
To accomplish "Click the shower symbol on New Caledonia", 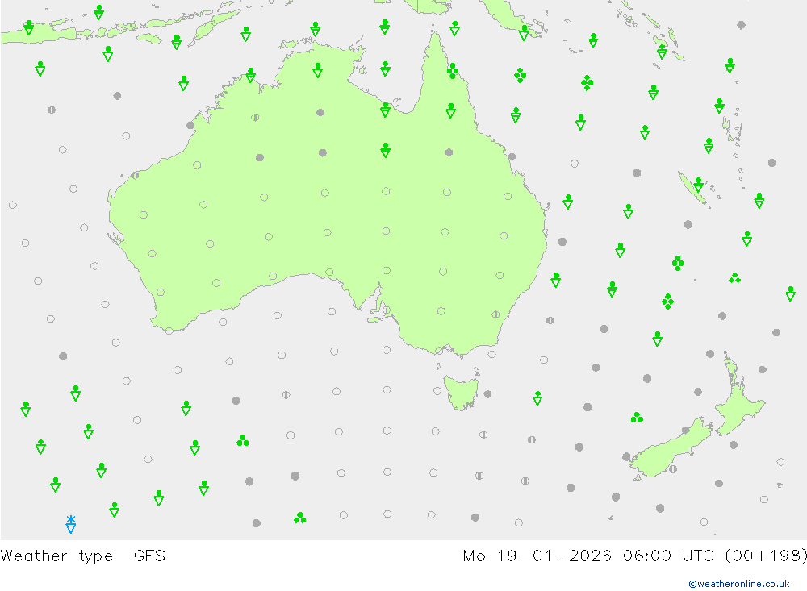I will 698,185.
